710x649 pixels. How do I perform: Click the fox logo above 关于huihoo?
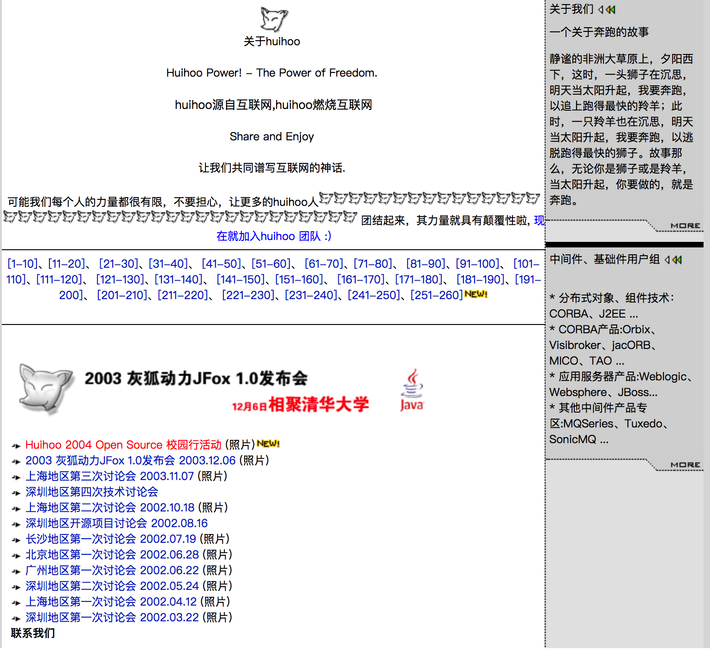pos(274,19)
